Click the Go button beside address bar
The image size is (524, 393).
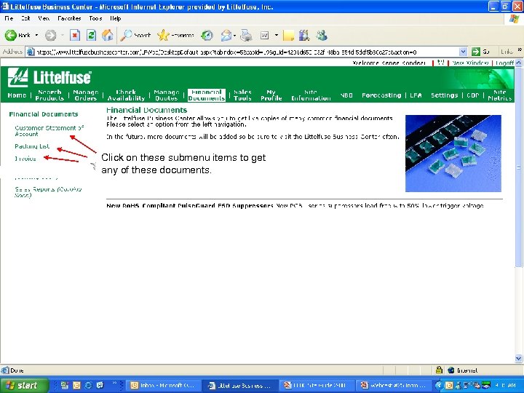(480, 52)
